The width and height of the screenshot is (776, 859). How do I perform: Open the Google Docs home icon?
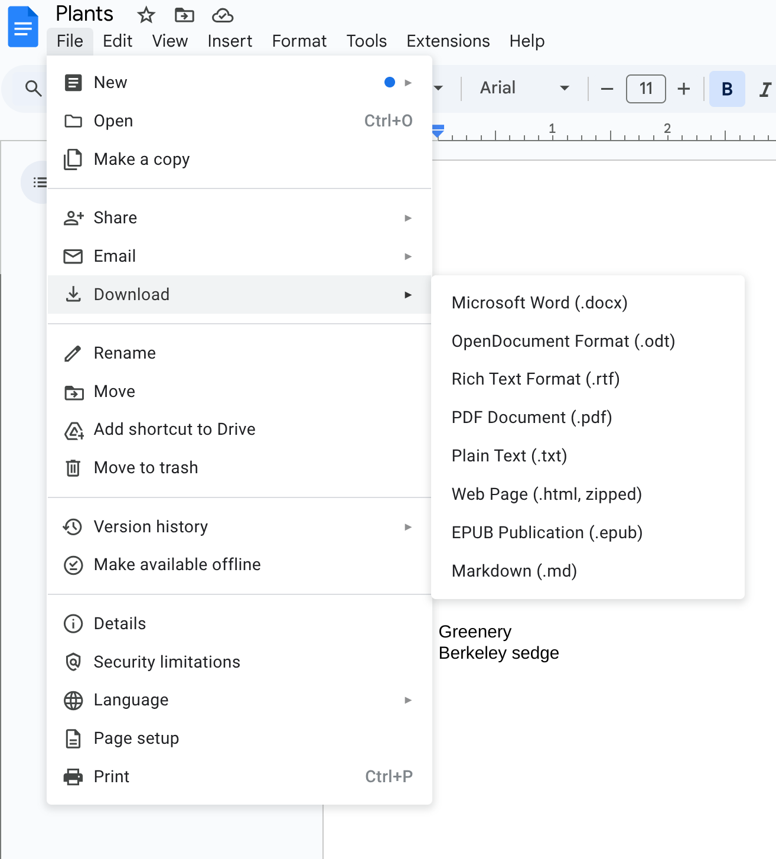(x=23, y=27)
